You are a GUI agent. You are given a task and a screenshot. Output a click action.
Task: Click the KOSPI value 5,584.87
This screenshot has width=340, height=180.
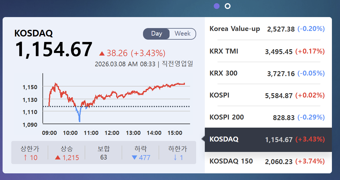point(279,96)
